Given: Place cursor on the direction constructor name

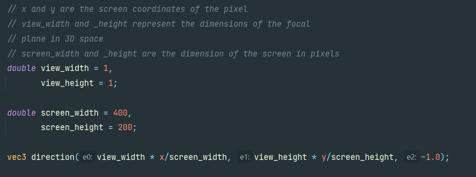Looking at the screenshot, I should pyautogui.click(x=53, y=157).
